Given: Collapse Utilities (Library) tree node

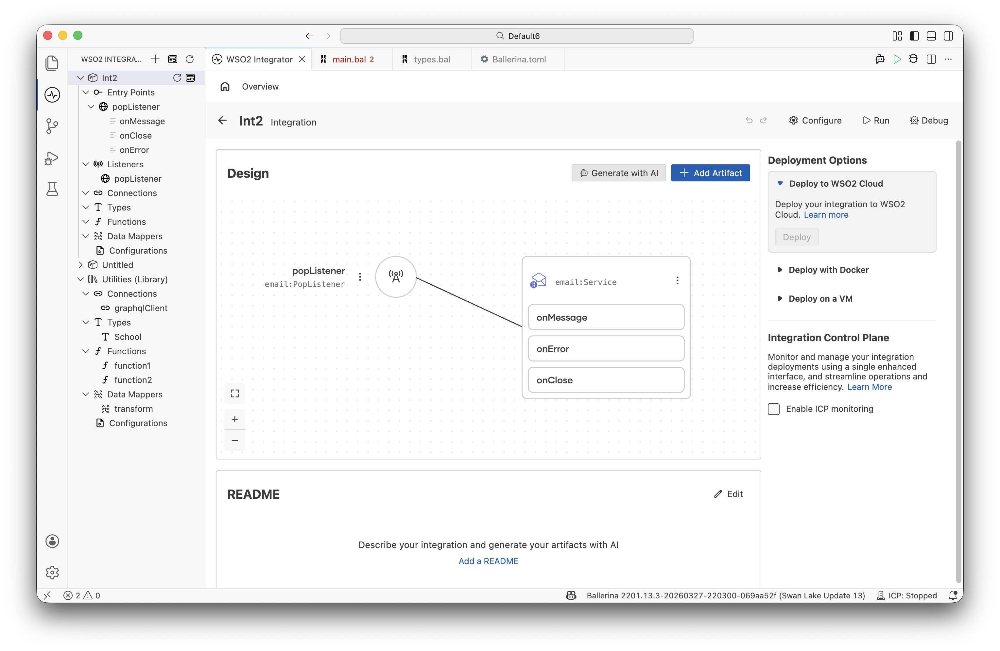Looking at the screenshot, I should point(80,279).
